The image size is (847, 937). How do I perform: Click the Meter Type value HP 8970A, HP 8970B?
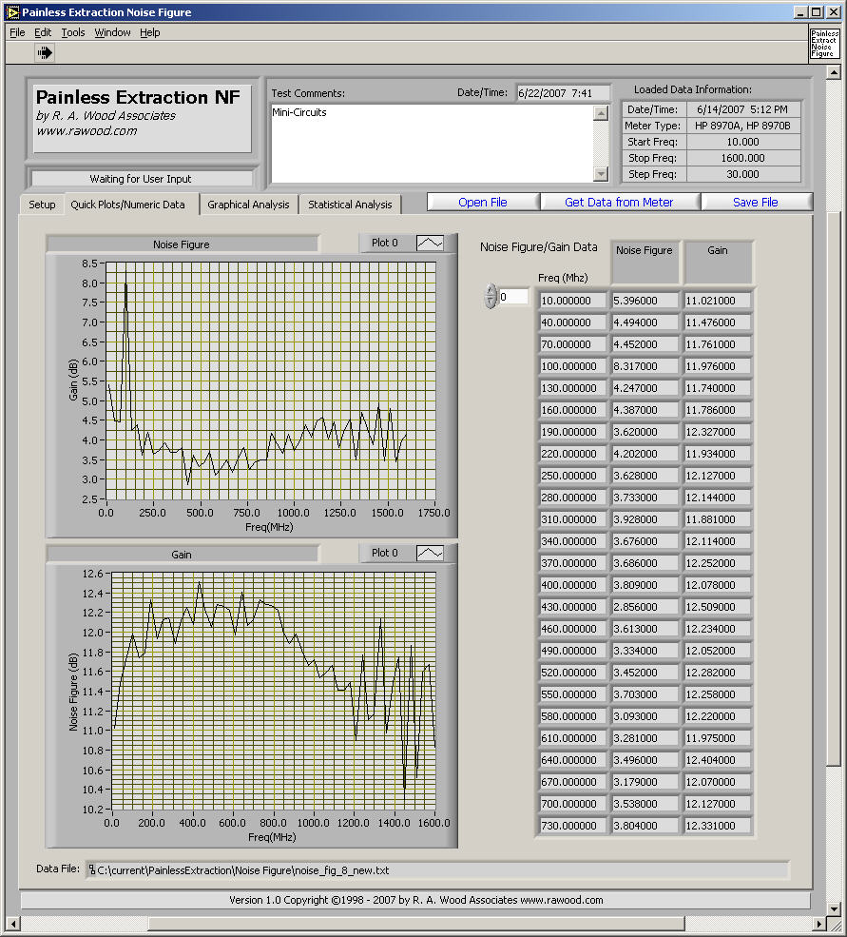[743, 126]
